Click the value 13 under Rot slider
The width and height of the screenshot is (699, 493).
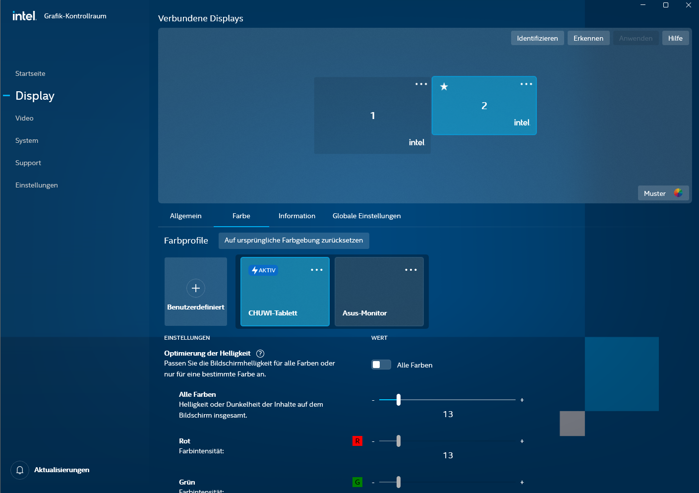click(448, 455)
